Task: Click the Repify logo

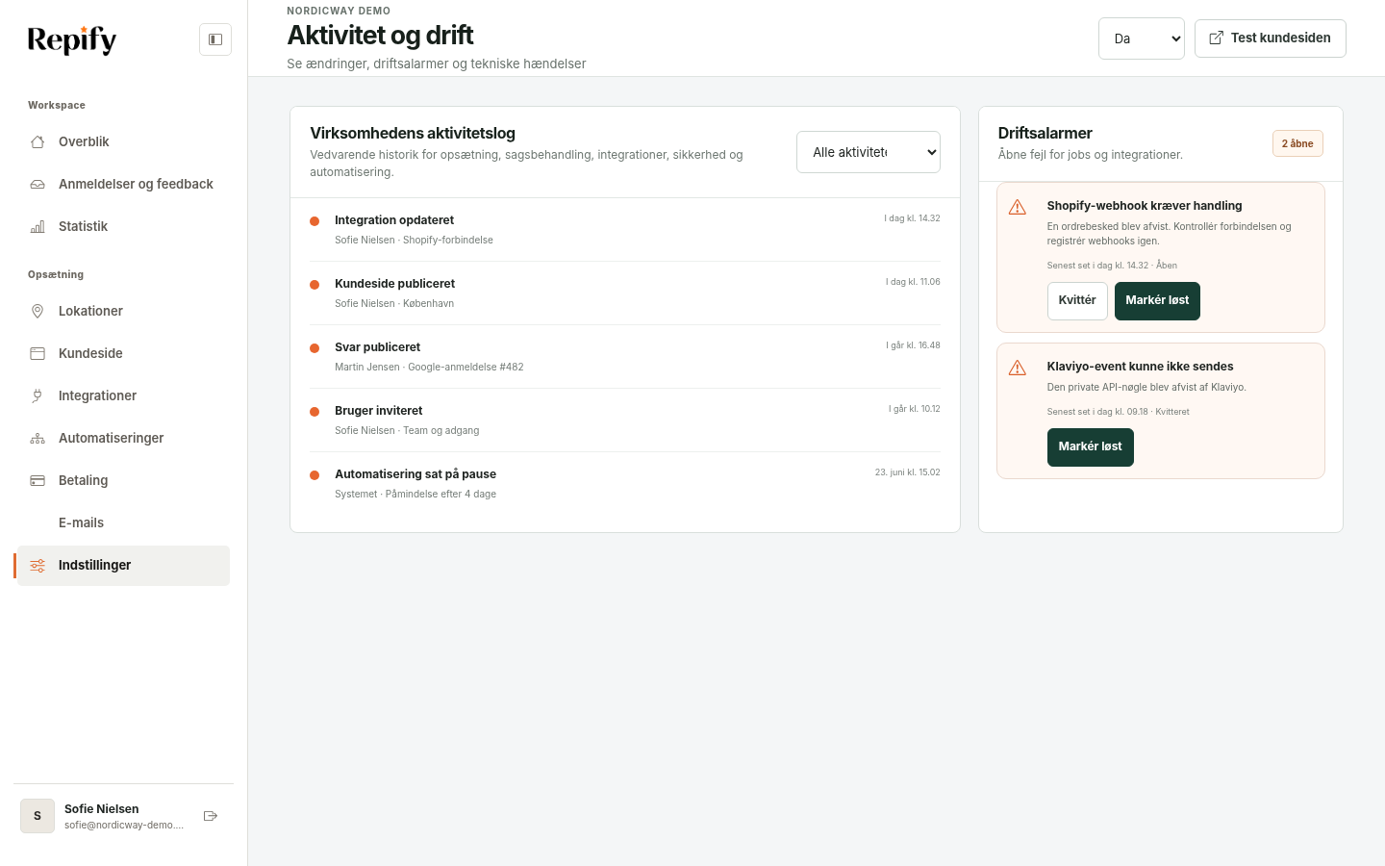Action: (72, 39)
